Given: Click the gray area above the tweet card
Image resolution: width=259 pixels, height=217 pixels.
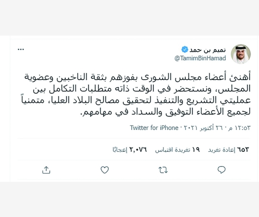Looking at the screenshot, I should [129, 17].
